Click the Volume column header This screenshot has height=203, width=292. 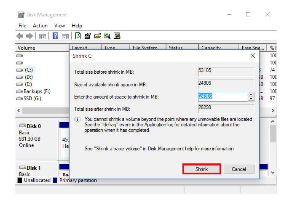tap(27, 48)
